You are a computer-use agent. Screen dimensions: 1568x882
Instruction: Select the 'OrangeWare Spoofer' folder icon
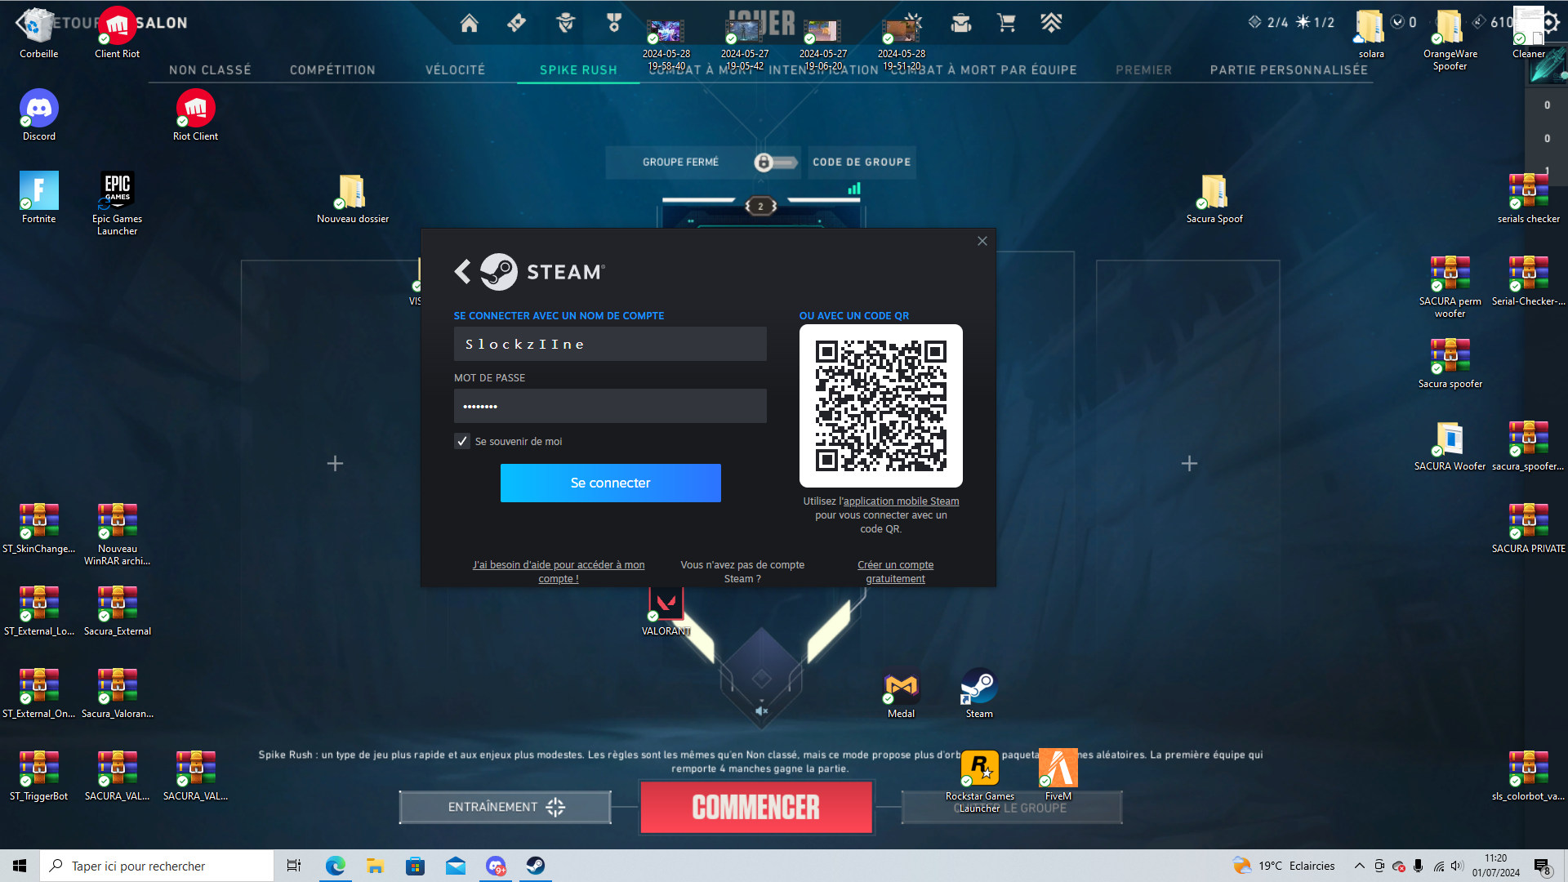tap(1450, 39)
